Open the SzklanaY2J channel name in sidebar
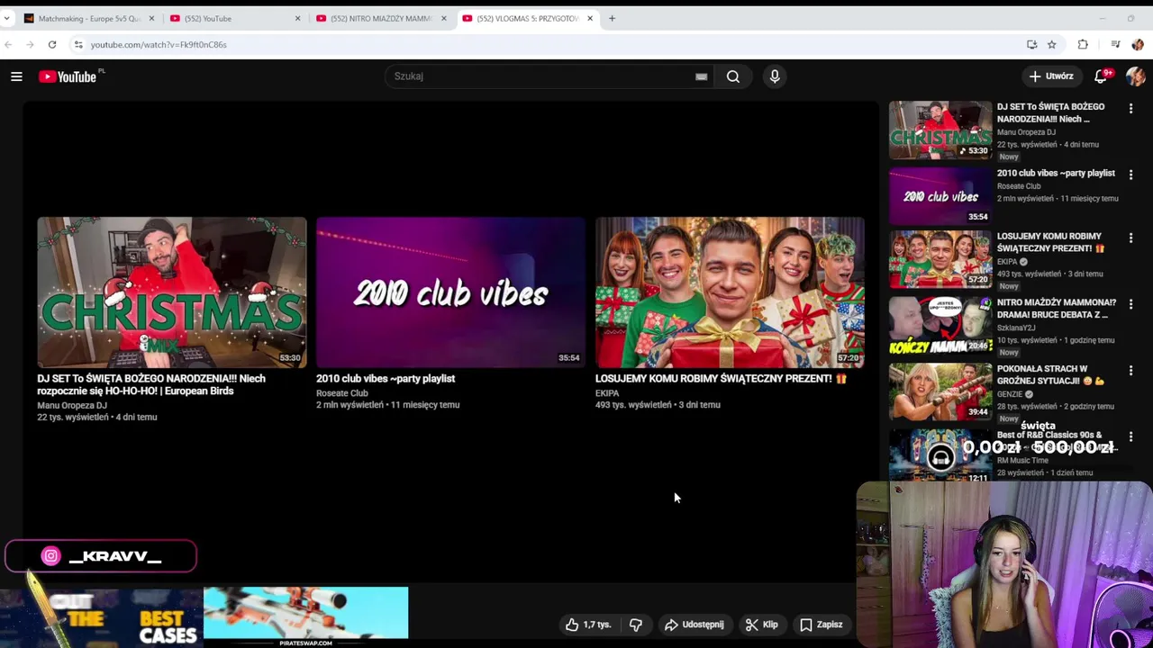The height and width of the screenshot is (648, 1153). [1016, 328]
